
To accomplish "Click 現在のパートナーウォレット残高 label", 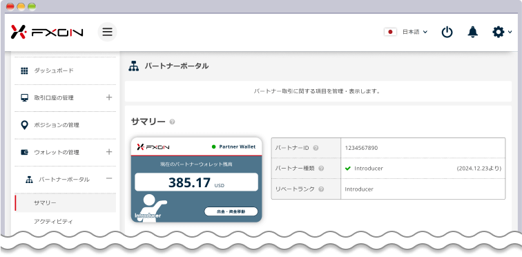I will point(196,164).
